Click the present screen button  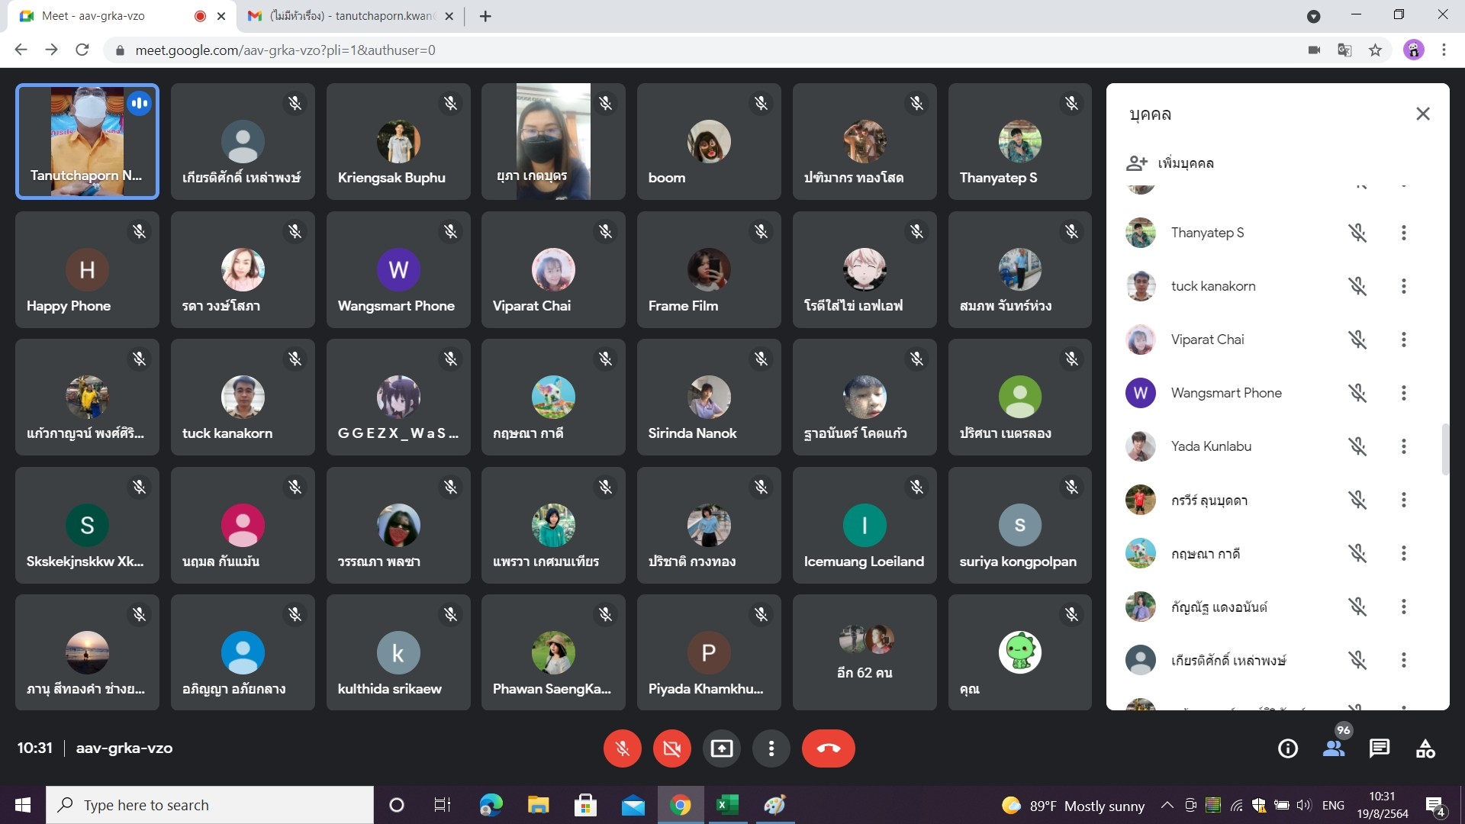coord(721,748)
